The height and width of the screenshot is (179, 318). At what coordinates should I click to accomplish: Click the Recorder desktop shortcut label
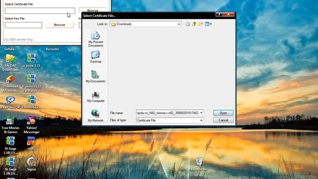53,49
